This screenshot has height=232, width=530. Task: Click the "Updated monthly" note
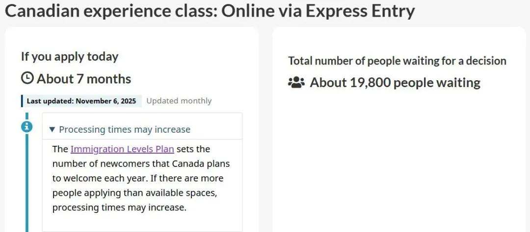pos(179,101)
